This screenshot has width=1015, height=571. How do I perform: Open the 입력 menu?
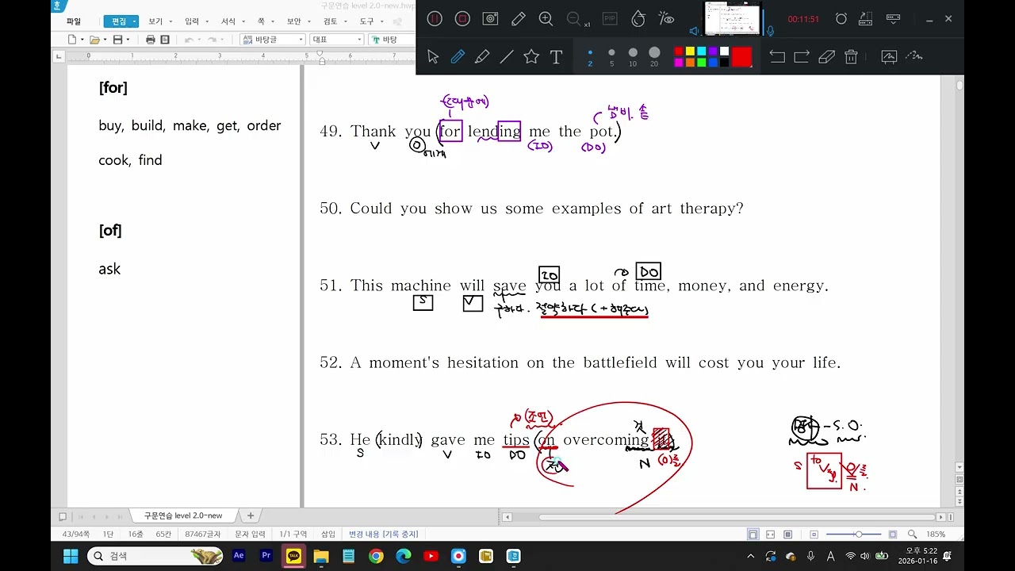(x=192, y=21)
